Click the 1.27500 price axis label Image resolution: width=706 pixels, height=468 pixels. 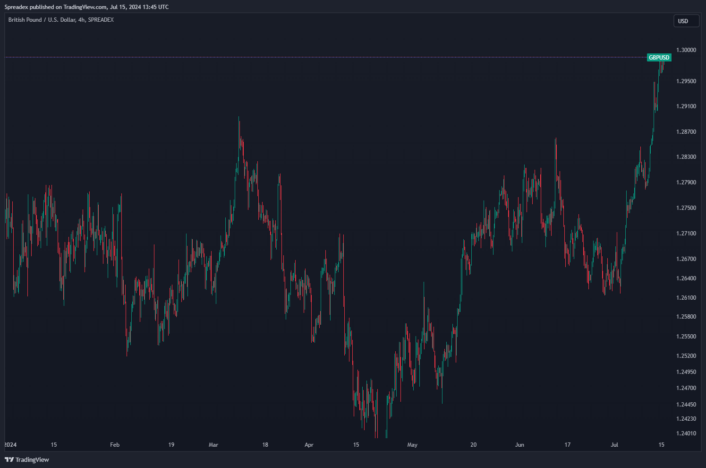coord(686,208)
